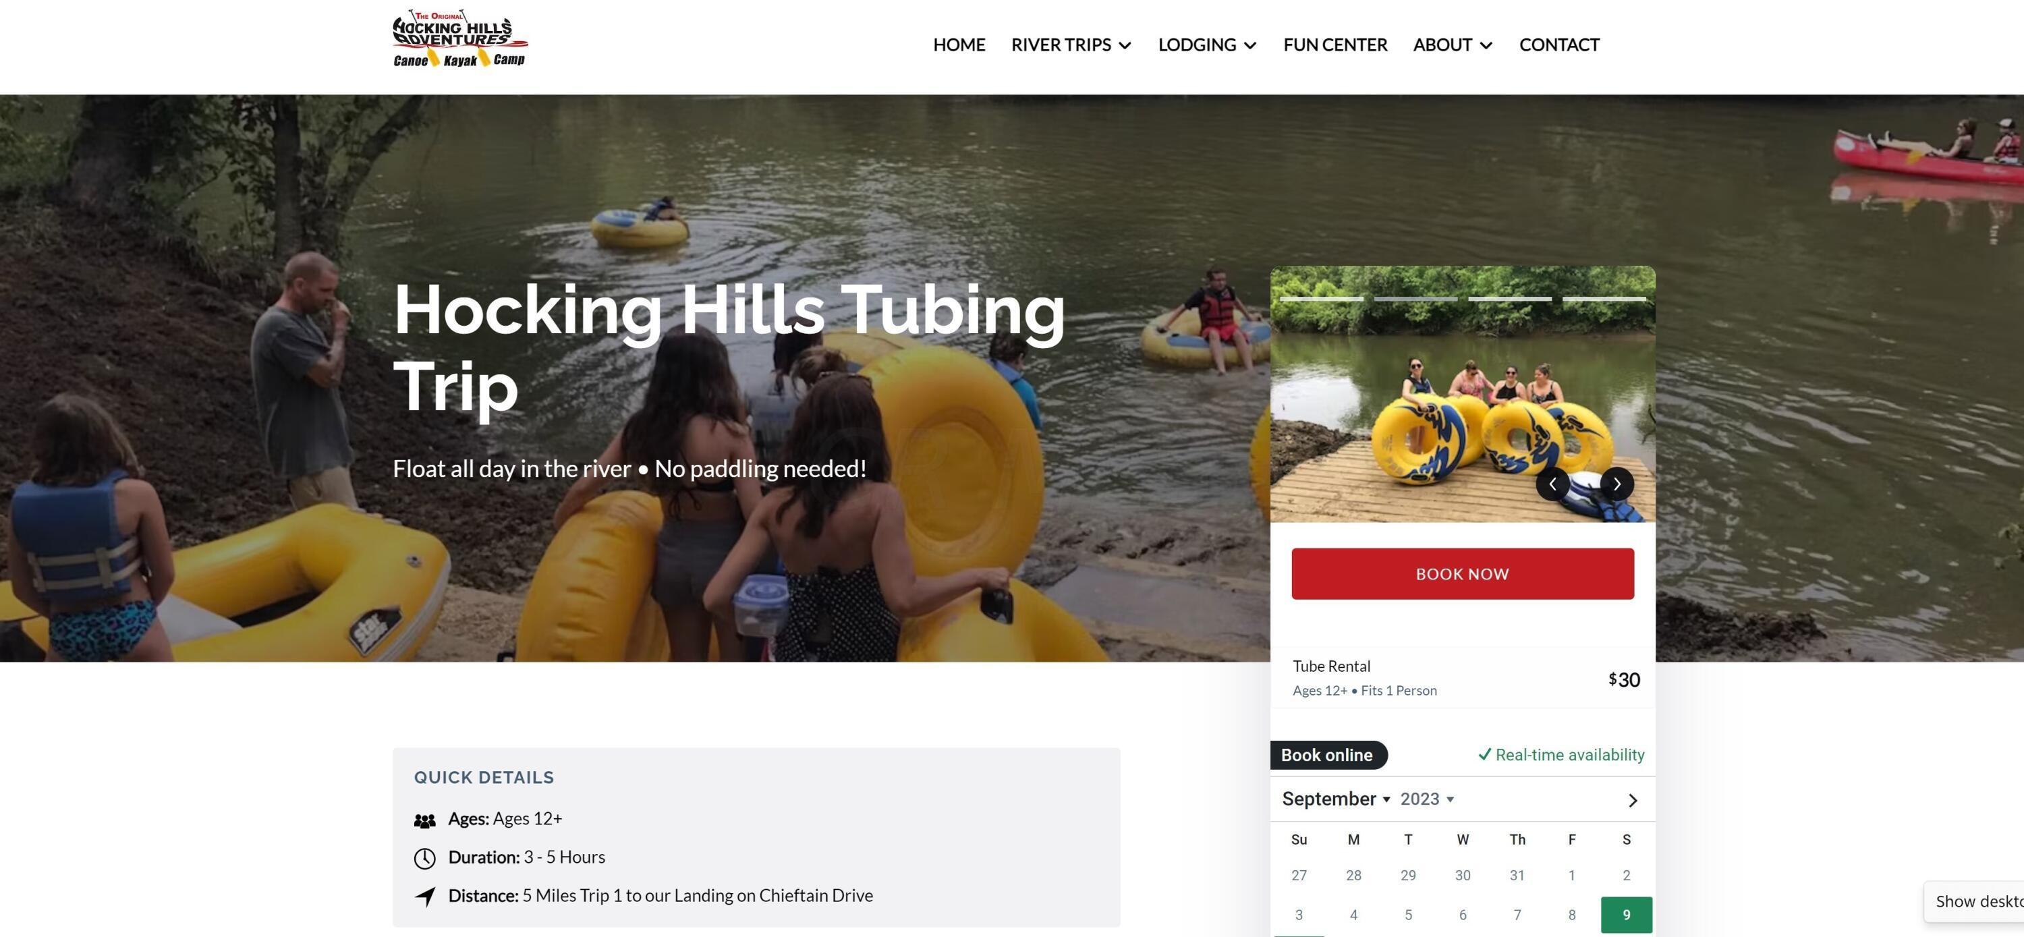Open the Home menu item
Image resolution: width=2024 pixels, height=937 pixels.
[959, 45]
